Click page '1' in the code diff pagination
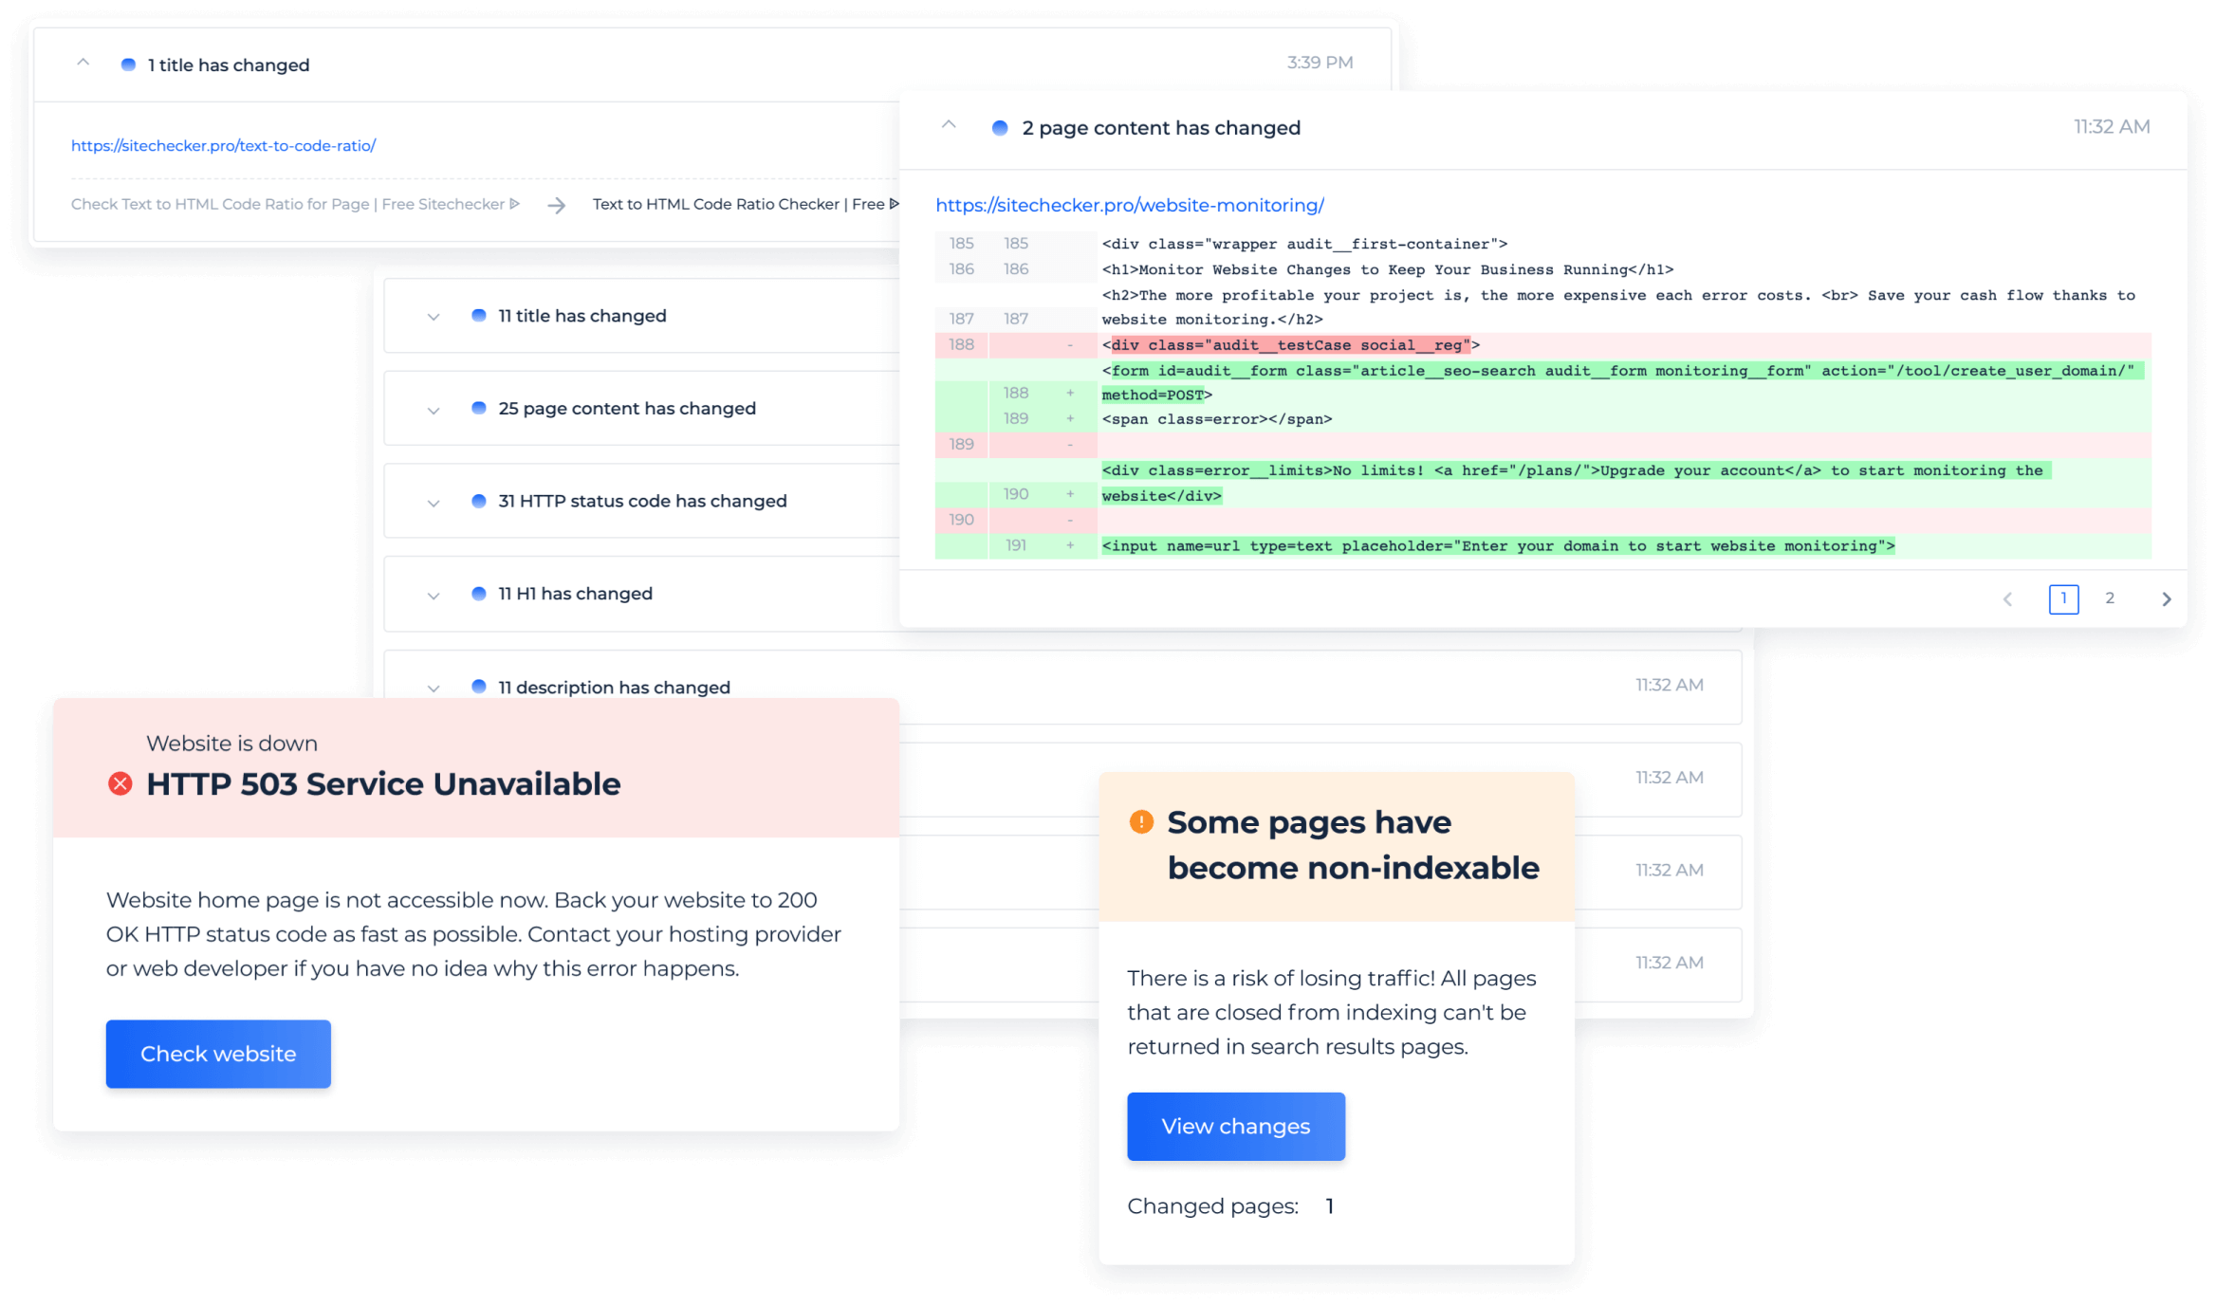Screen dimensions: 2216x1305 [2063, 598]
